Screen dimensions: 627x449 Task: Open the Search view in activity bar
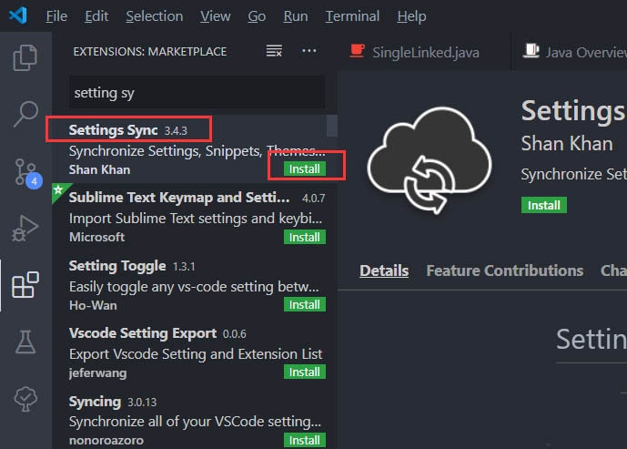pos(26,114)
